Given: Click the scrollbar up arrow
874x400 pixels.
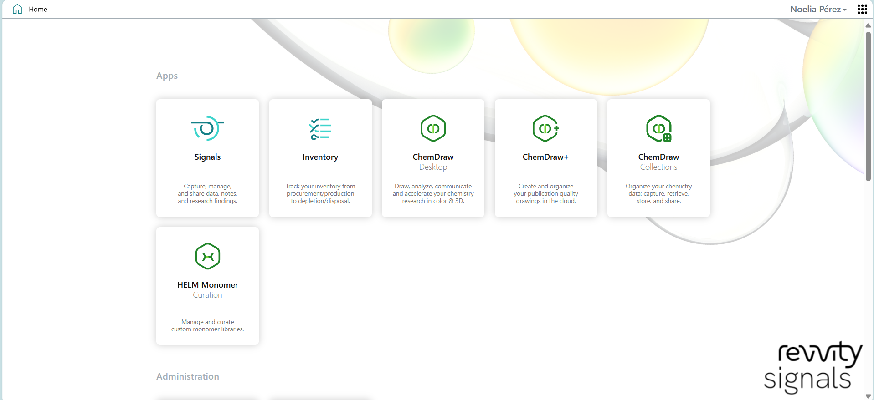Looking at the screenshot, I should point(868,25).
